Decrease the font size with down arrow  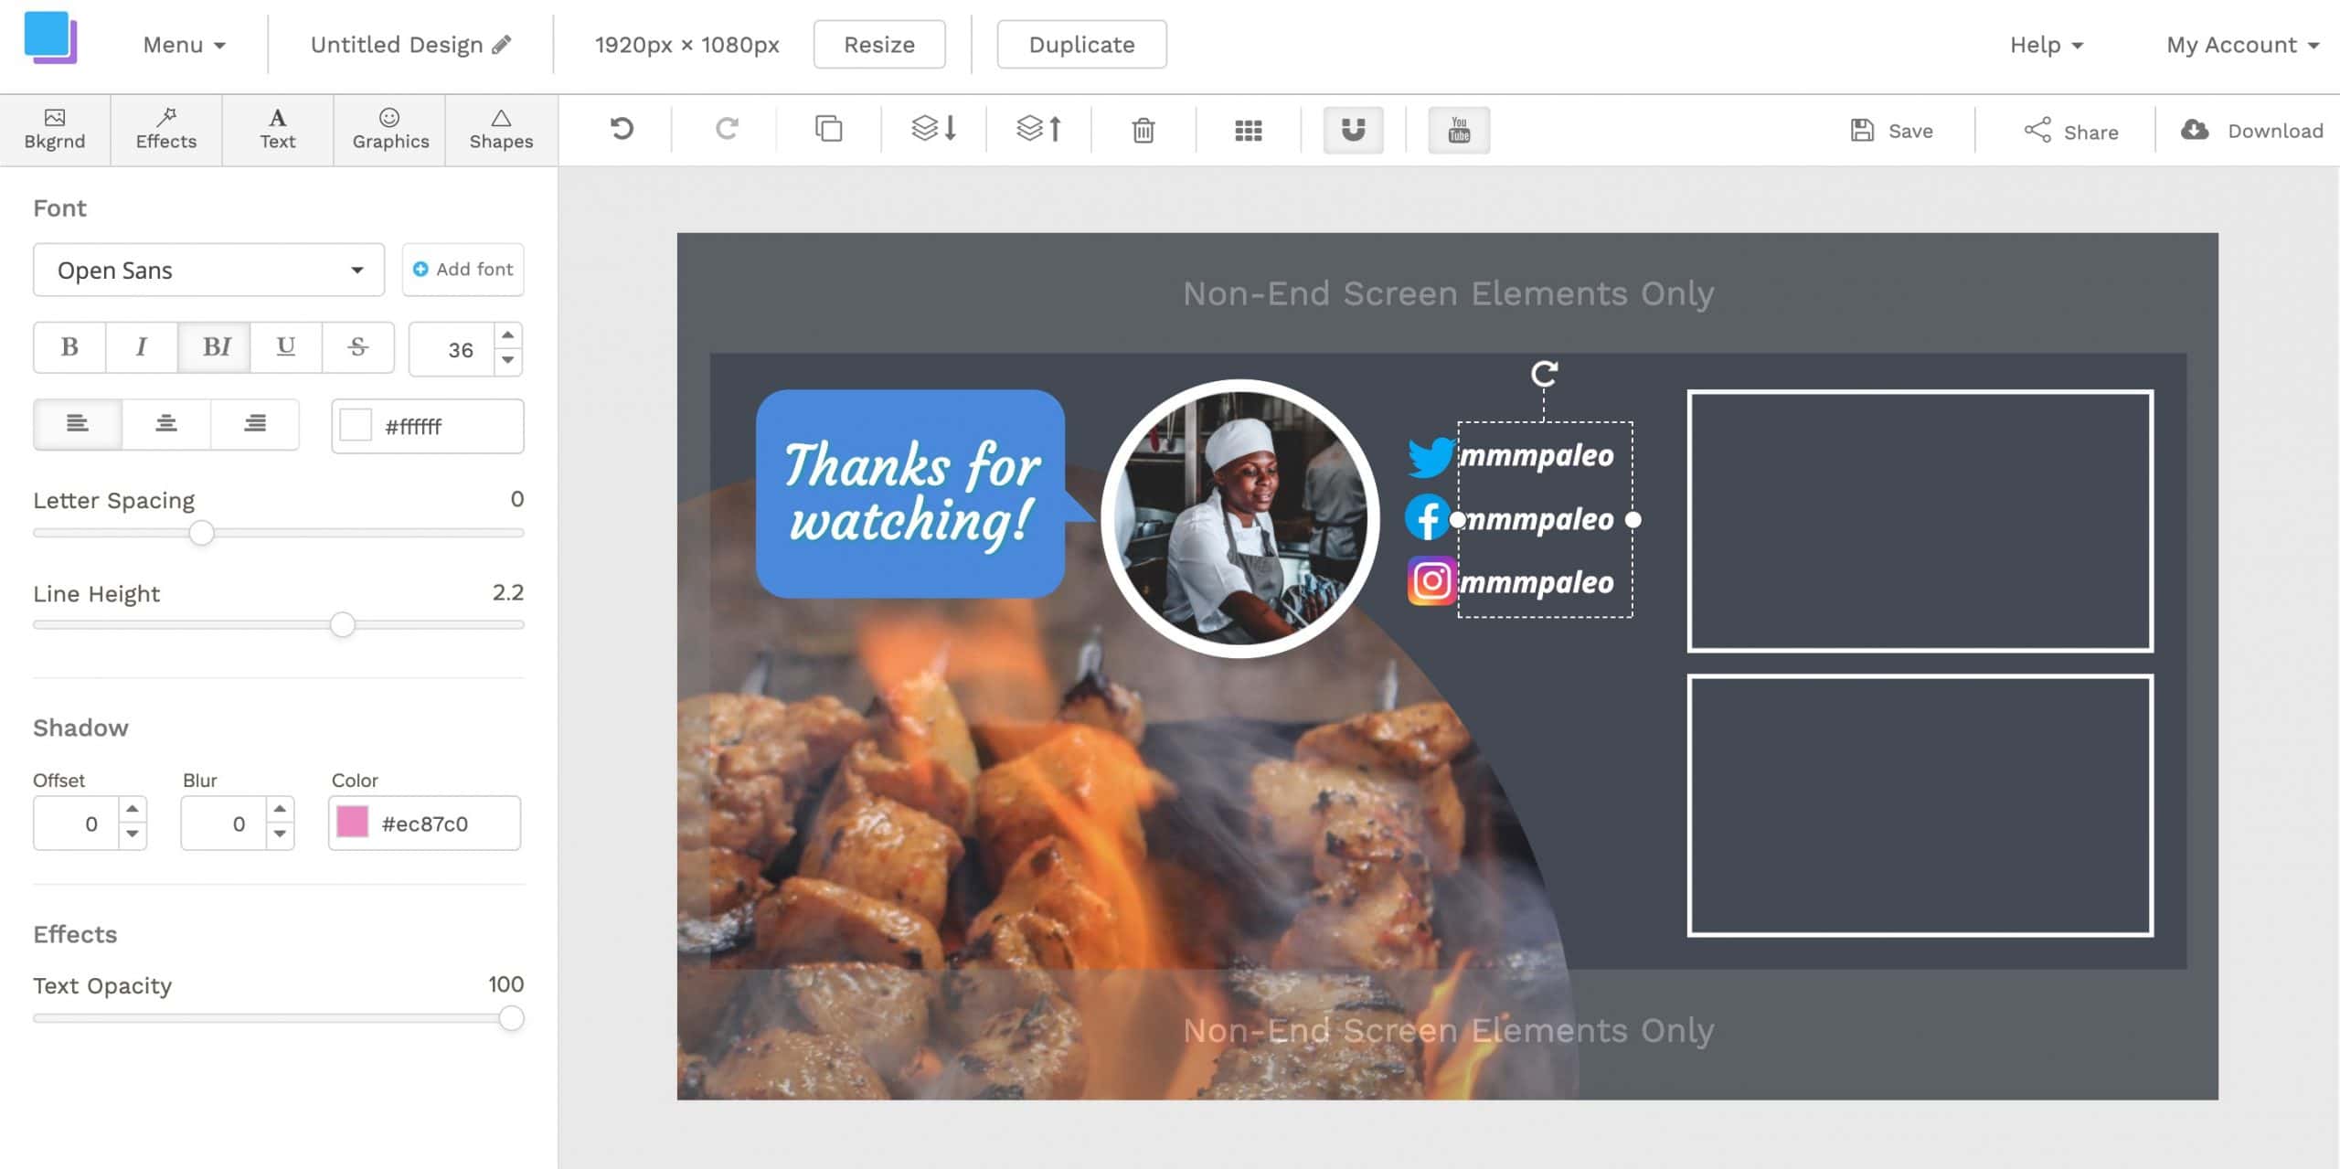click(x=508, y=361)
